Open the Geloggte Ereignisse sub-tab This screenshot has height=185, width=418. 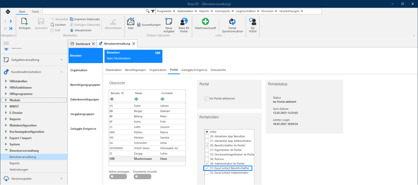click(x=194, y=70)
